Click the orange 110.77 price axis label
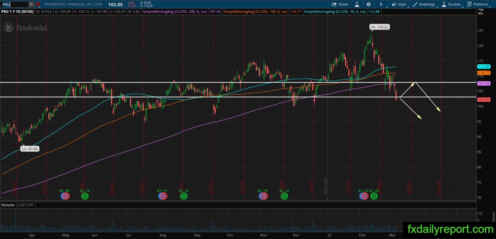 tap(484, 73)
